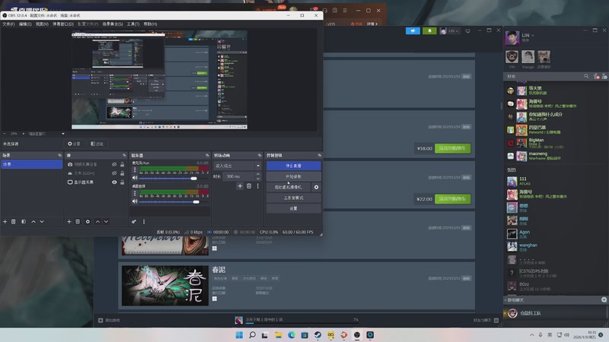Open the Tools menu in OBS
The image size is (609, 342).
point(133,24)
